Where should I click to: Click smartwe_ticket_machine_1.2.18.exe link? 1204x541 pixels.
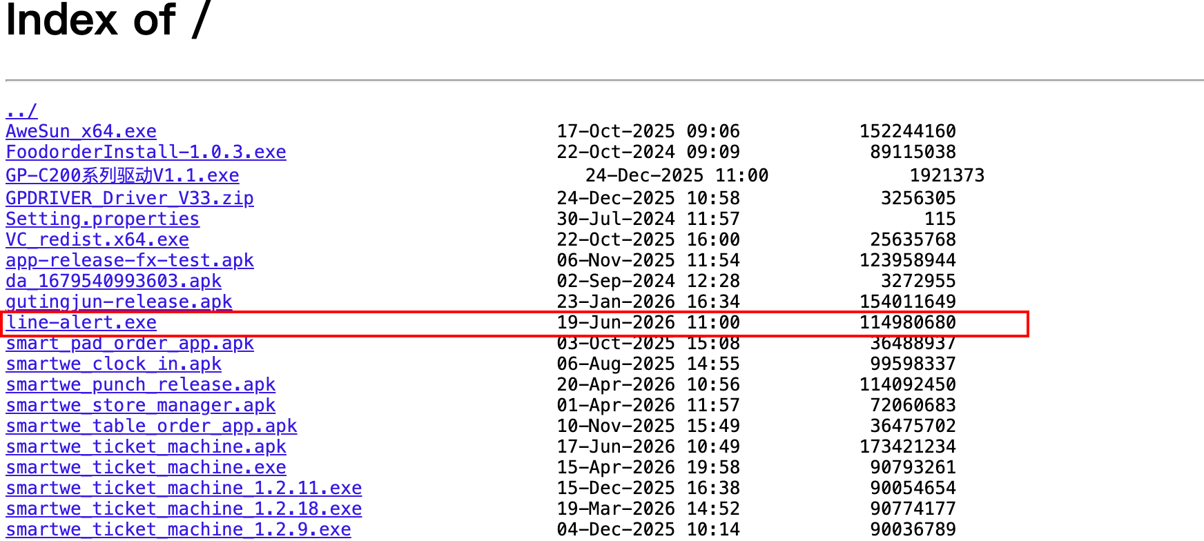tap(184, 509)
